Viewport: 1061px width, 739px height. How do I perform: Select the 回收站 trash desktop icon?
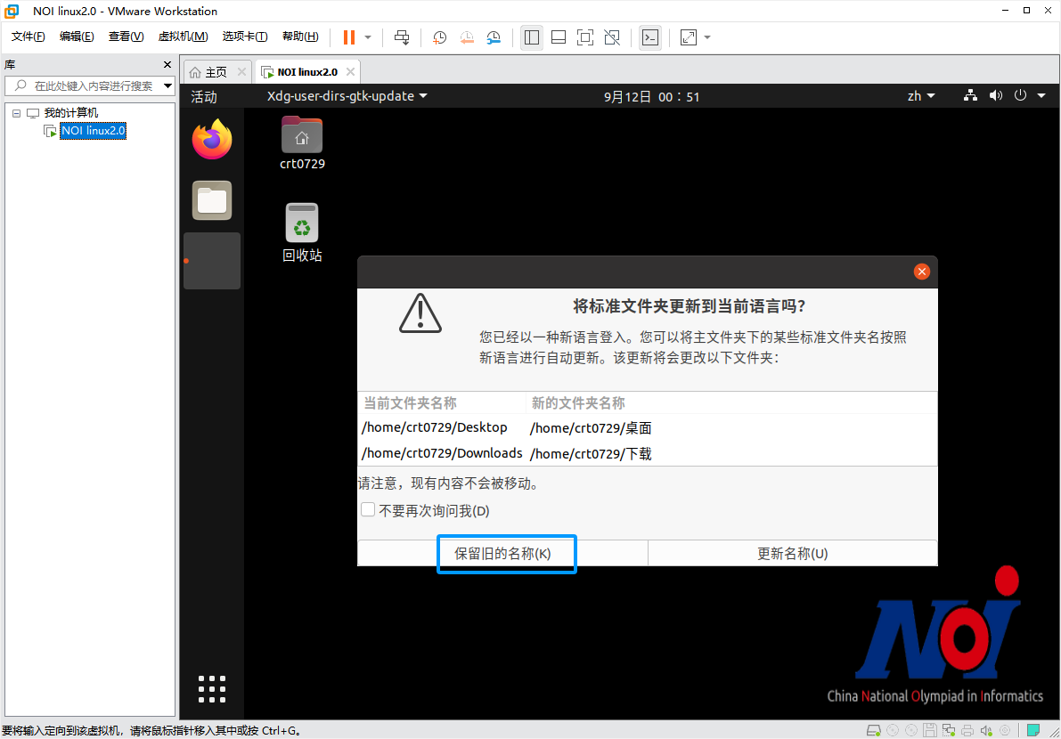pos(302,232)
